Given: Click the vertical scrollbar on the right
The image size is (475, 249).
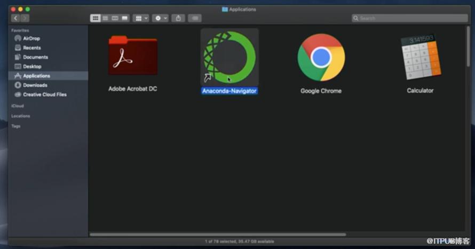Looking at the screenshot, I should [469, 46].
